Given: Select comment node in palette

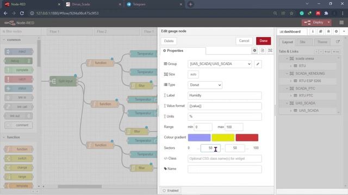Looking at the screenshot, I should pos(18,125).
